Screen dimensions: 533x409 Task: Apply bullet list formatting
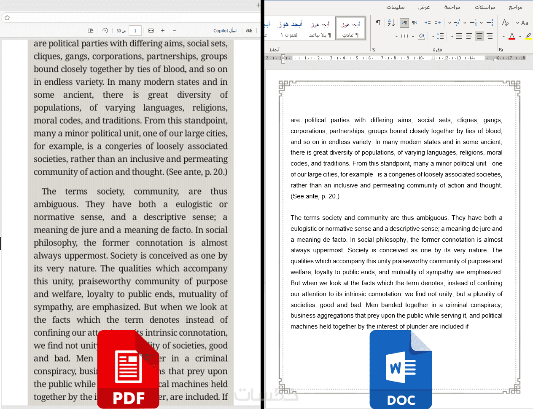point(490,23)
